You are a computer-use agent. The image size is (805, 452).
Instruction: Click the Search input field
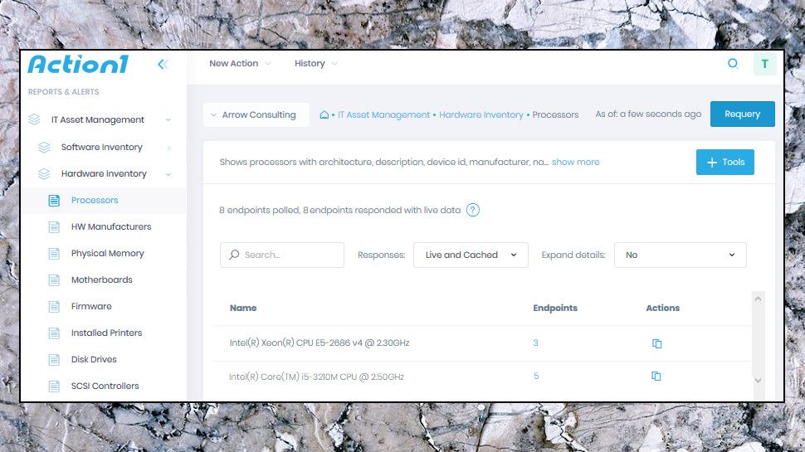coord(290,255)
